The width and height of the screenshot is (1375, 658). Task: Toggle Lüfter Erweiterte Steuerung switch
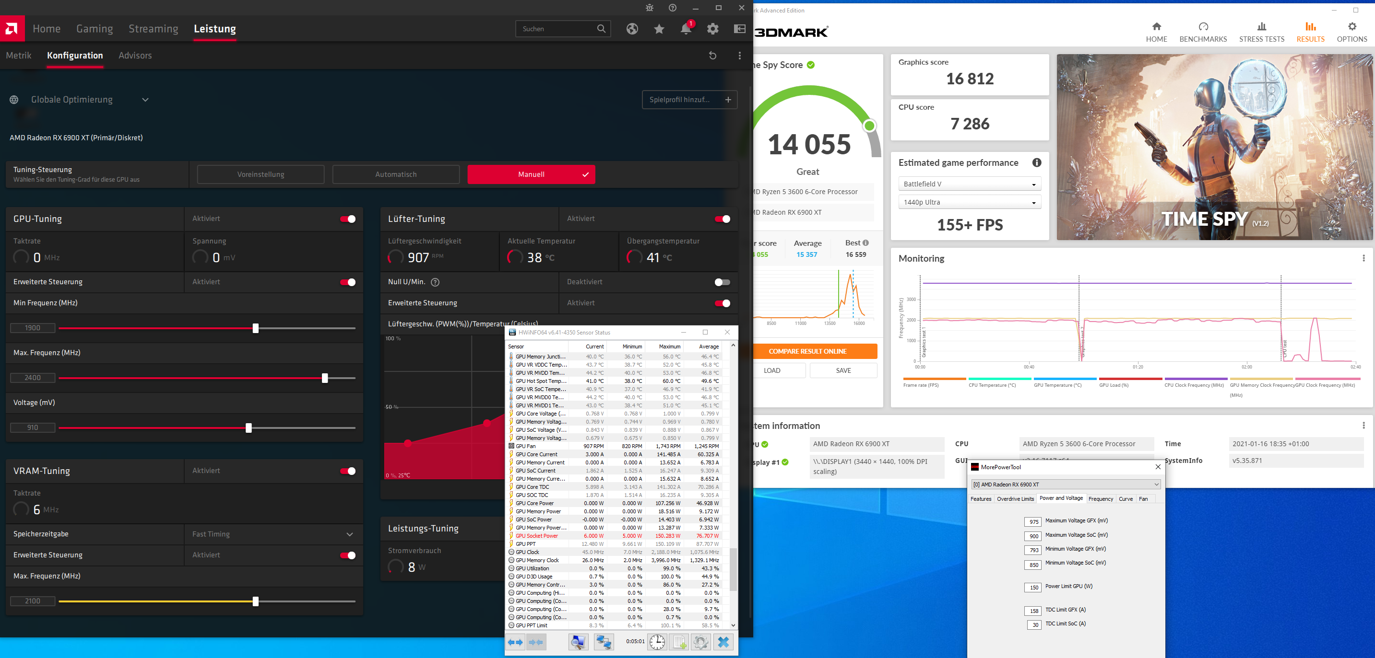point(722,303)
